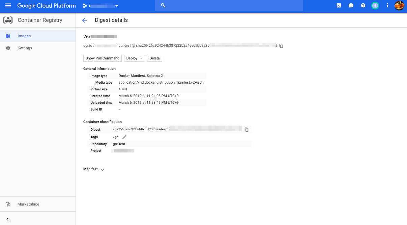
Task: Click the 4 MB virtual size value
Action: 123,89
